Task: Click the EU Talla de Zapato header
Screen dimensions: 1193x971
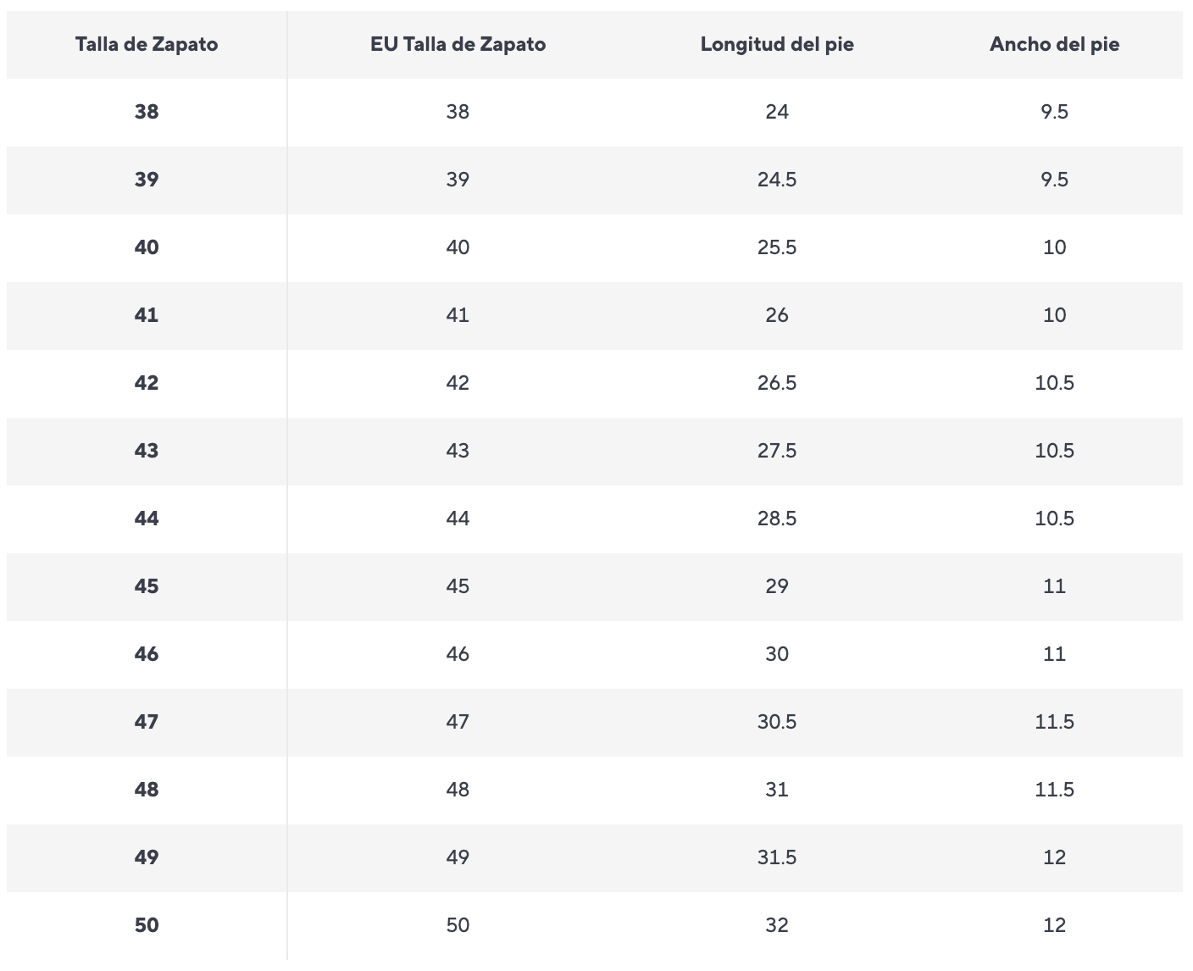Action: coord(458,45)
